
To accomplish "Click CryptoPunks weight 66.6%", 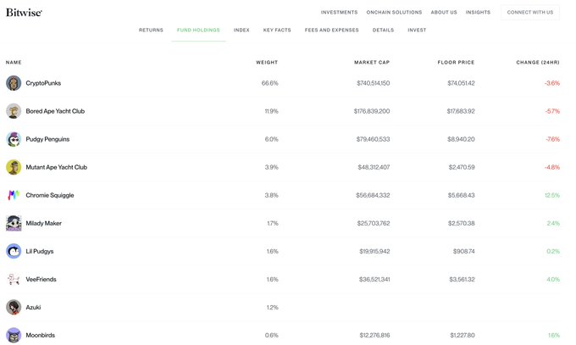I will point(270,83).
